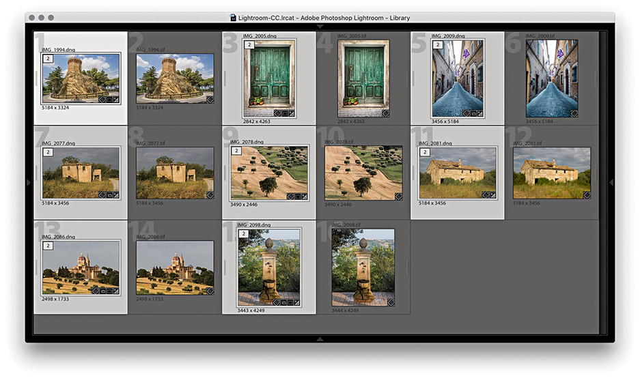Show the right panel with edge arrow
This screenshot has width=640, height=378.
click(611, 182)
